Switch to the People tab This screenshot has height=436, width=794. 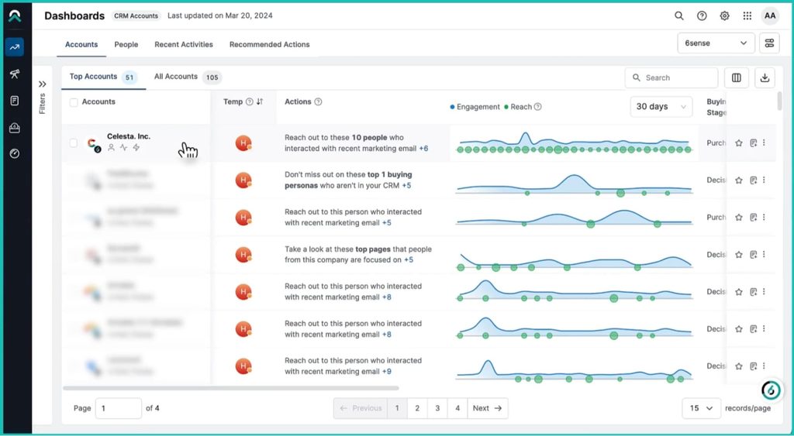point(126,44)
